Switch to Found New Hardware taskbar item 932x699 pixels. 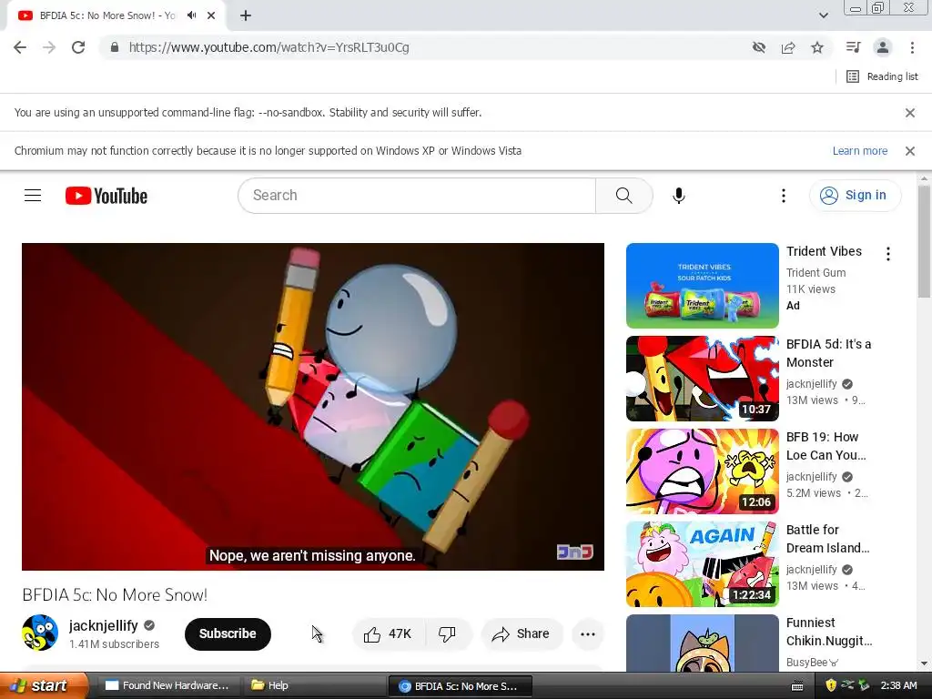[167, 685]
